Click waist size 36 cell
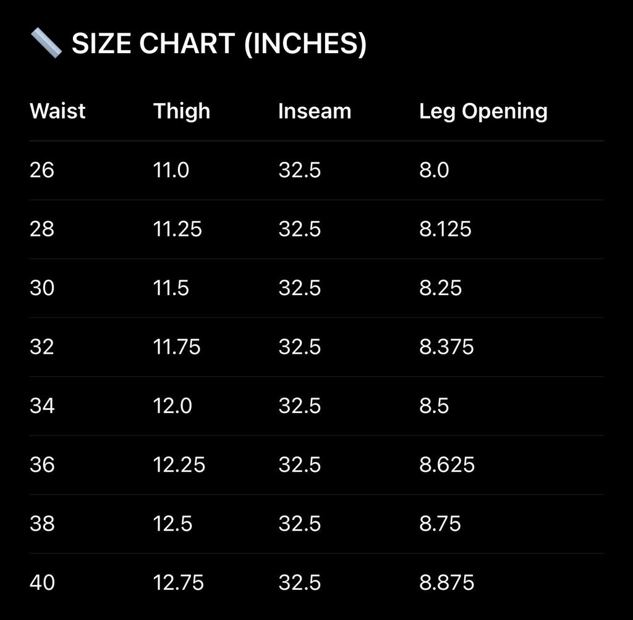 [43, 465]
